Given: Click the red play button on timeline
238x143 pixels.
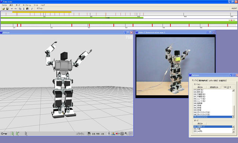Looking at the screenshot, I should (232, 20).
